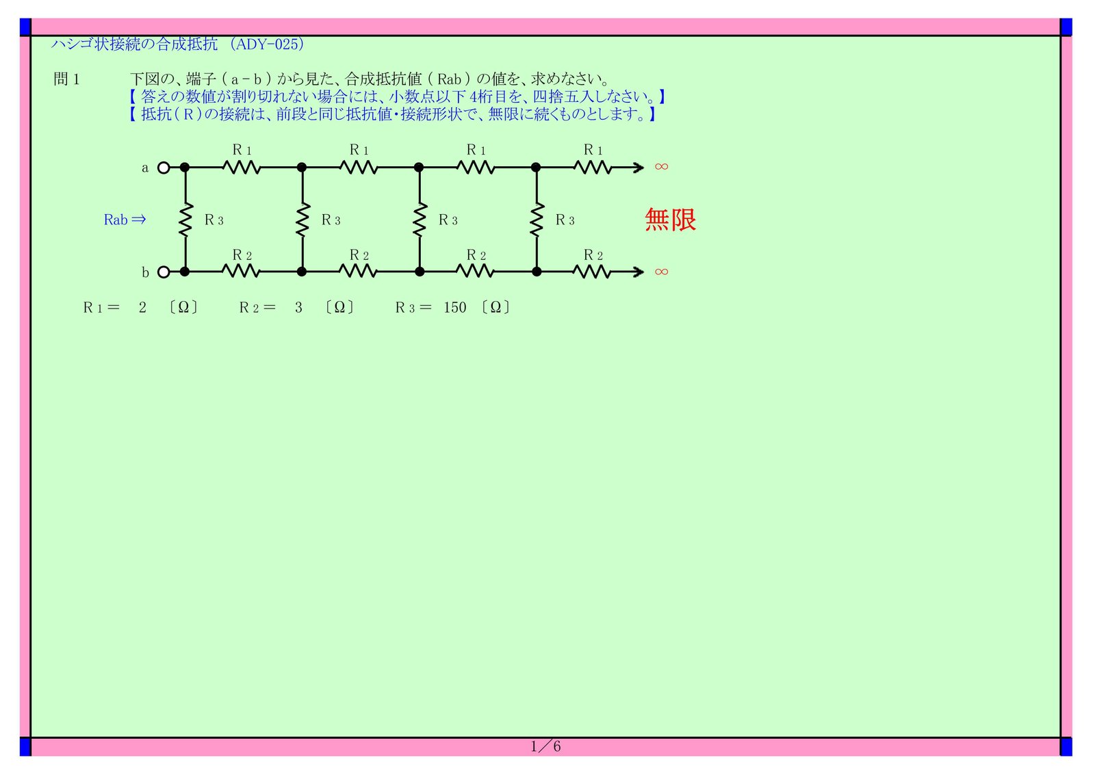Click the first R2 resistor symbol next to terminal b
Viewport: 1095px width, 773px height.
point(242,272)
